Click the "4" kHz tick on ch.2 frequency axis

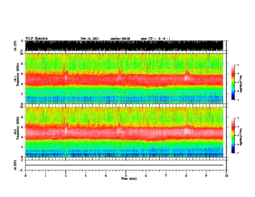pos(22,137)
